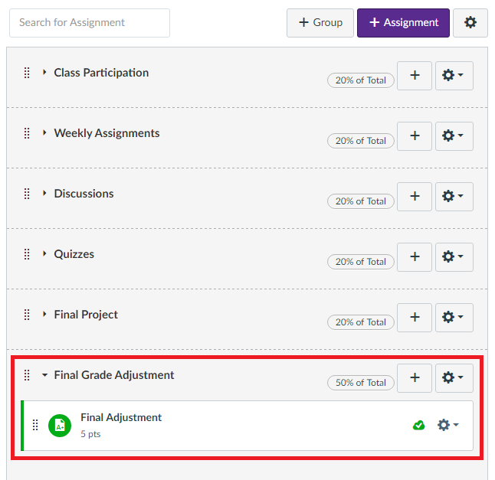The width and height of the screenshot is (495, 480).
Task: Add assignment to Class Participation group
Action: [x=415, y=76]
